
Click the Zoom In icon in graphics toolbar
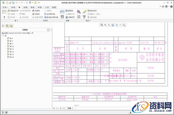point(105,25)
